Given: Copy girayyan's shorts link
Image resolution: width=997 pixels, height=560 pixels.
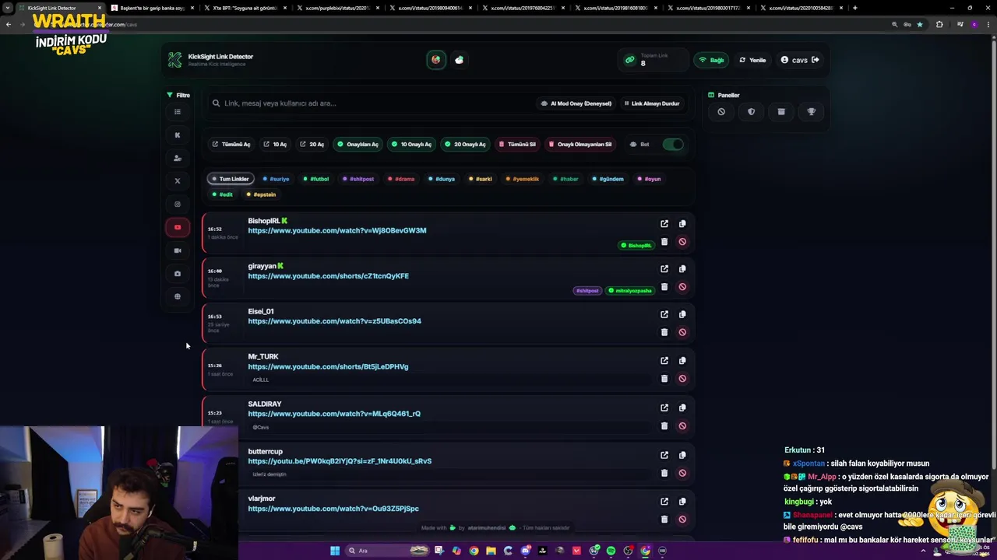Looking at the screenshot, I should click(682, 269).
